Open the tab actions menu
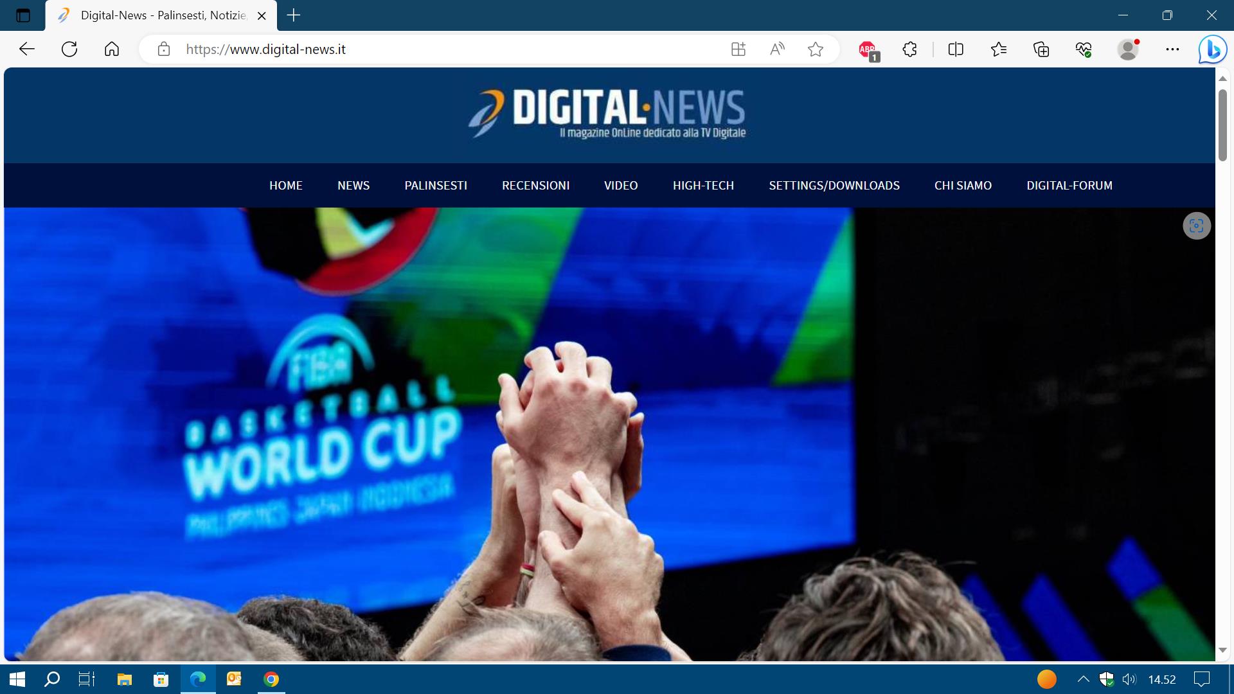This screenshot has width=1234, height=694. tap(23, 15)
